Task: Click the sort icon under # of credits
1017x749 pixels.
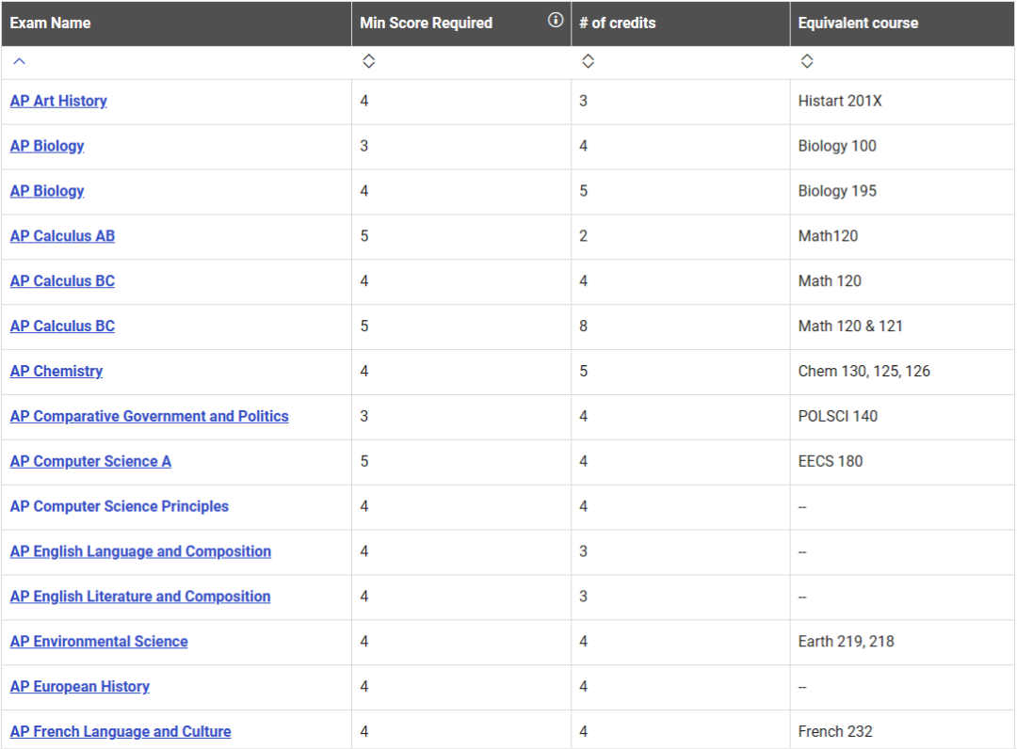Action: pos(588,62)
